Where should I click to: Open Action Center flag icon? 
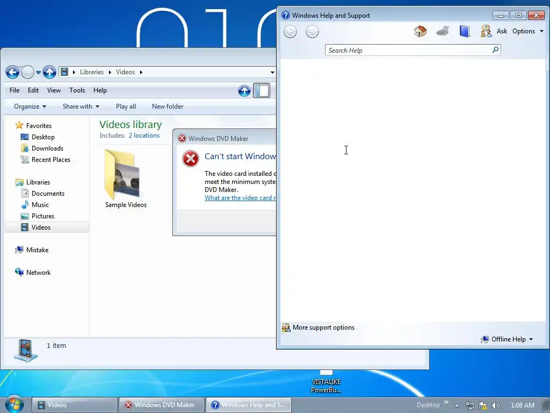(x=483, y=405)
